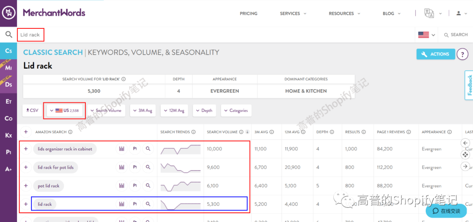473x222 pixels.
Task: Download results with CSV button
Action: click(32, 111)
